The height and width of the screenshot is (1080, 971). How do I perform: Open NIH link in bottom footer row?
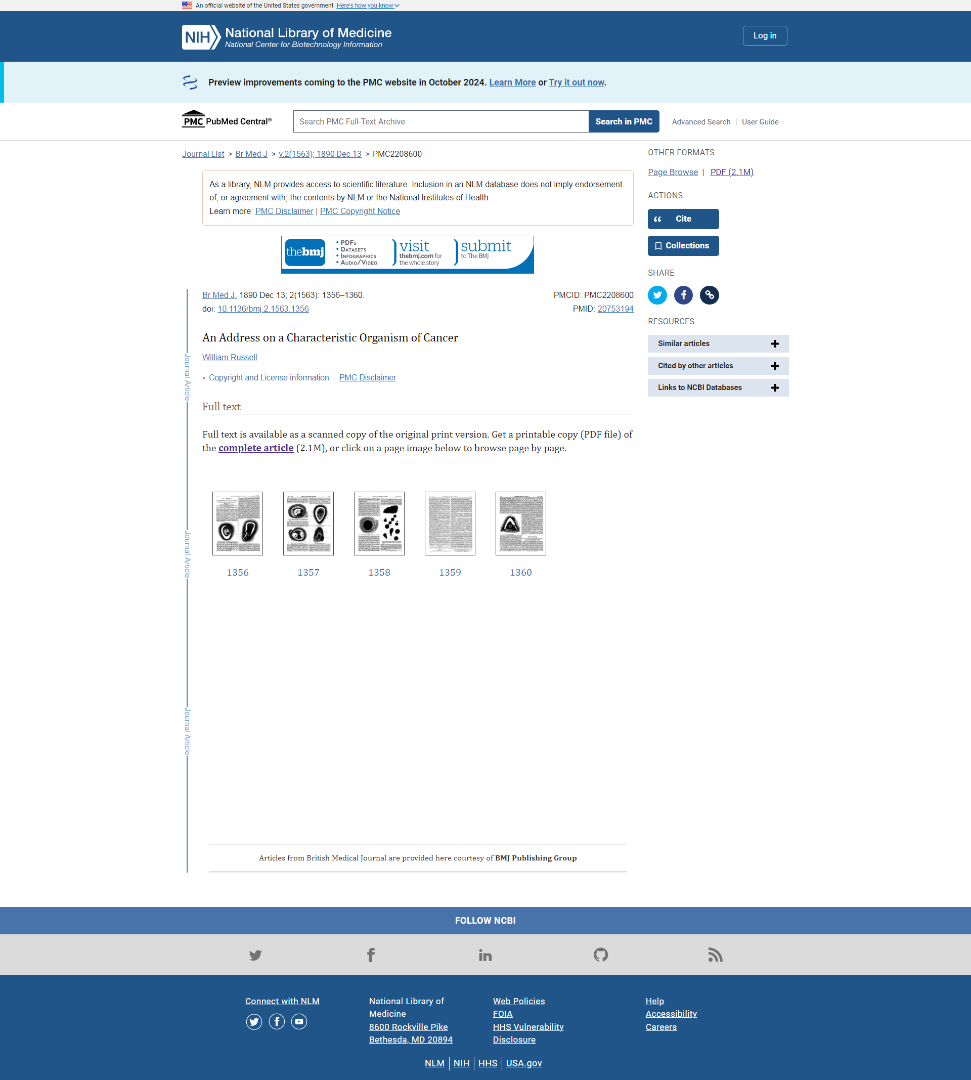(462, 1063)
